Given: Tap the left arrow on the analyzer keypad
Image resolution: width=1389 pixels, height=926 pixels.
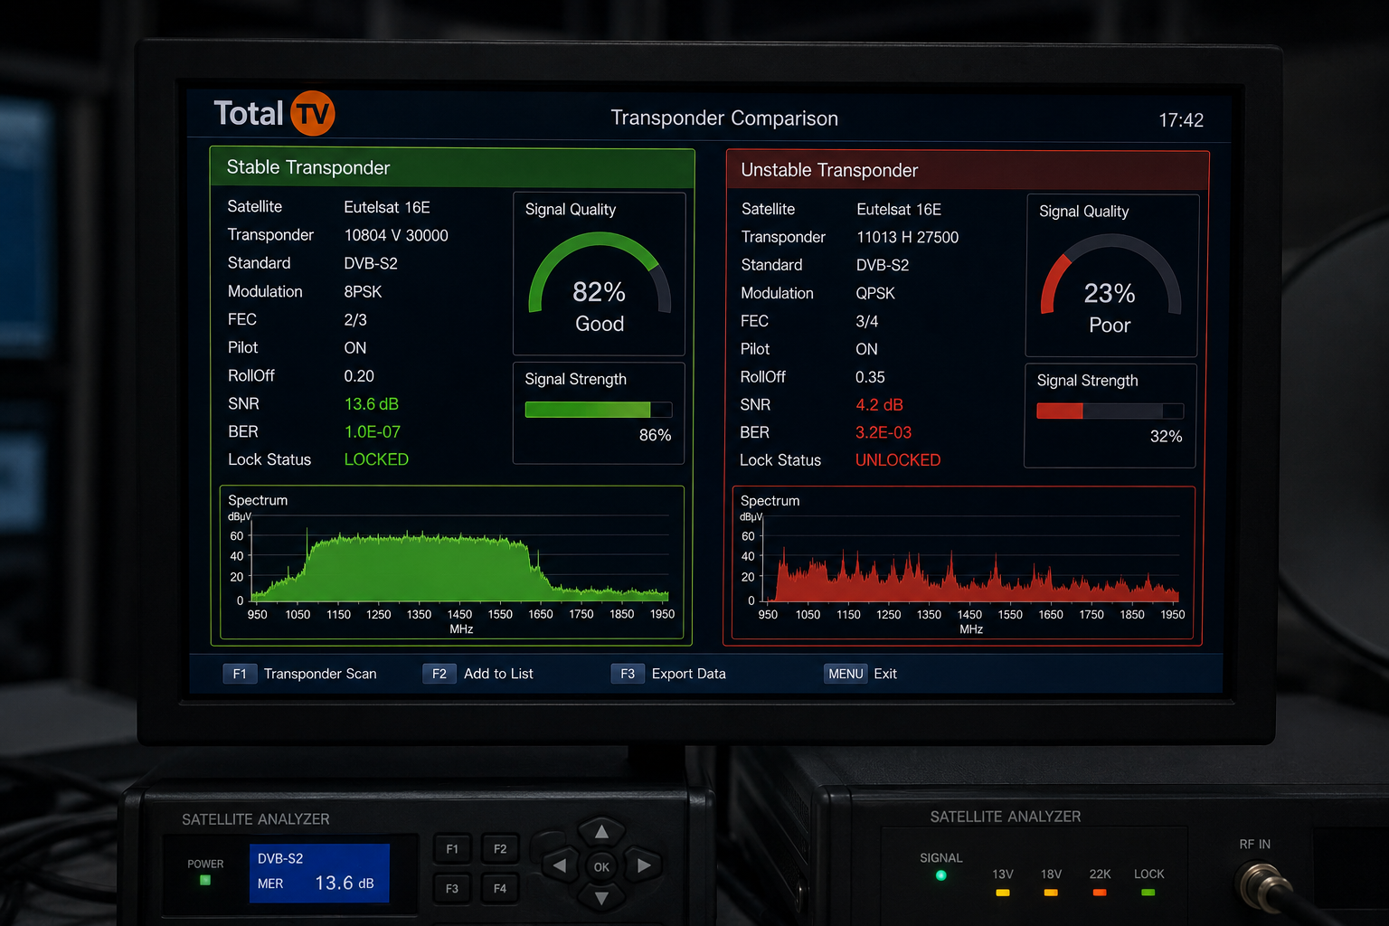Looking at the screenshot, I should point(560,865).
